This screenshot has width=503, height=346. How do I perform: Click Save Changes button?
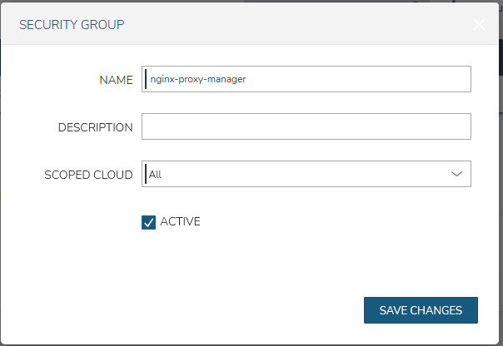[x=421, y=310]
